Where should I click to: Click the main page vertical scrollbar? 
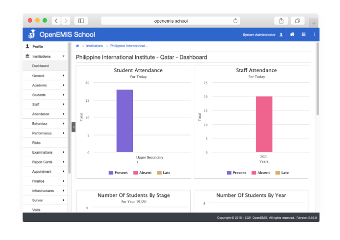[318, 79]
